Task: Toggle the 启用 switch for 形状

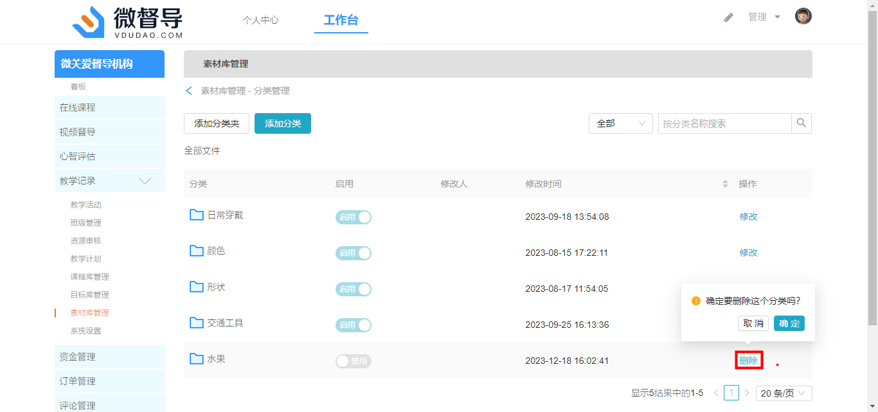Action: tap(354, 289)
